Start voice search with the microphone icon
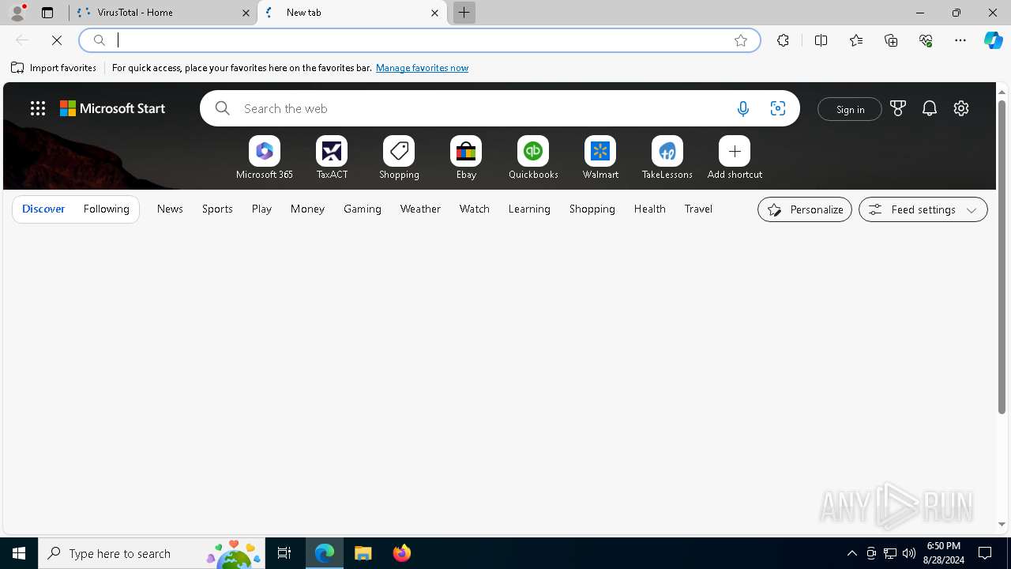The image size is (1011, 569). point(742,108)
